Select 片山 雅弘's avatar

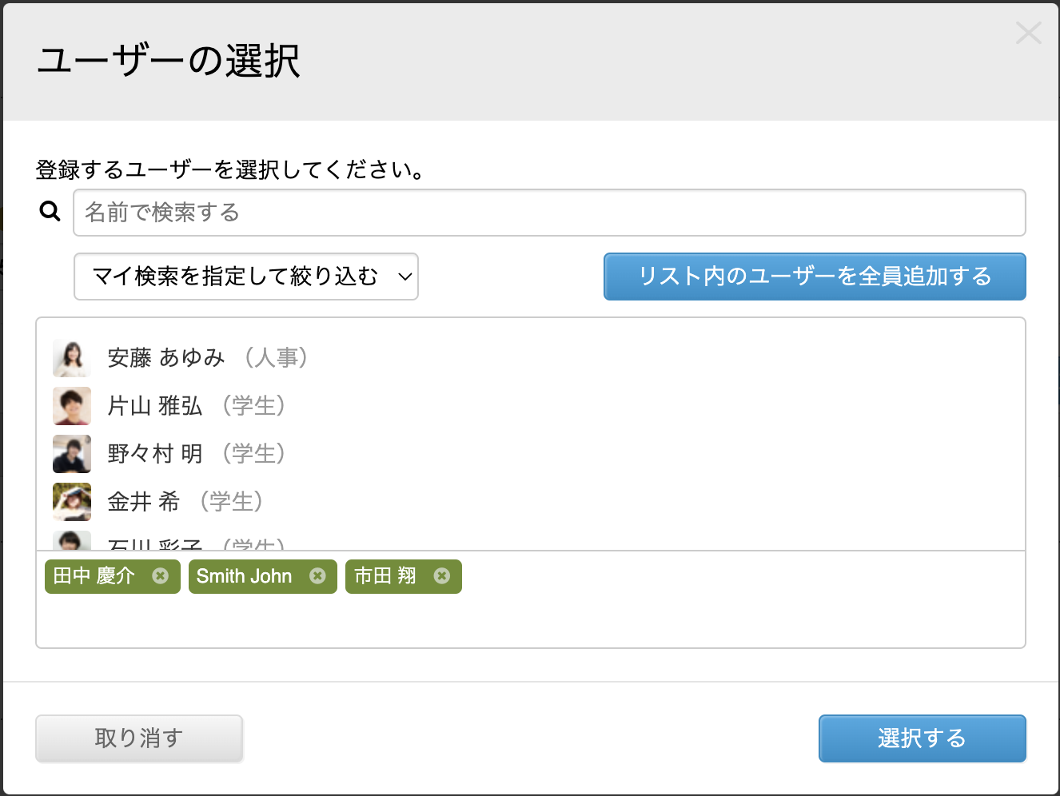72,406
